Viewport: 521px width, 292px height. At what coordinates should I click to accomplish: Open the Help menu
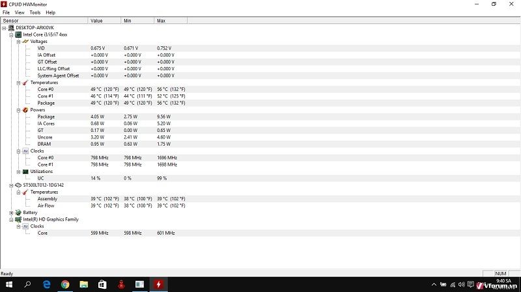[51, 12]
